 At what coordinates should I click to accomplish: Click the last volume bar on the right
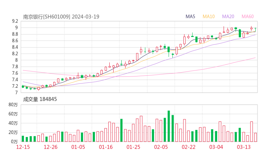click(x=255, y=137)
